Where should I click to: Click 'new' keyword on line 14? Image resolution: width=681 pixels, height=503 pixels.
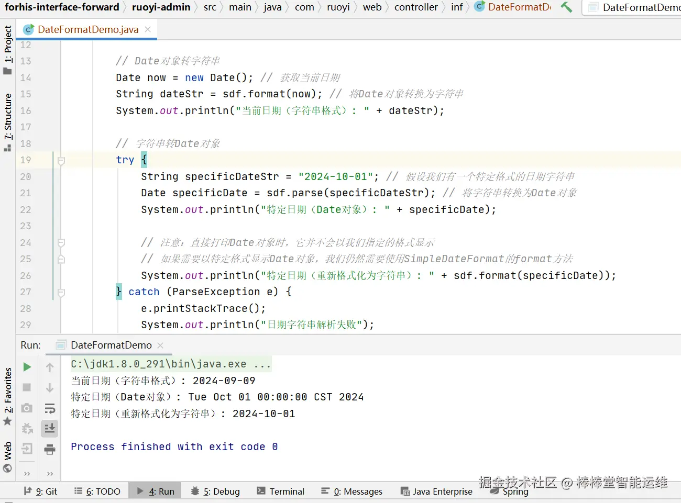pos(194,77)
